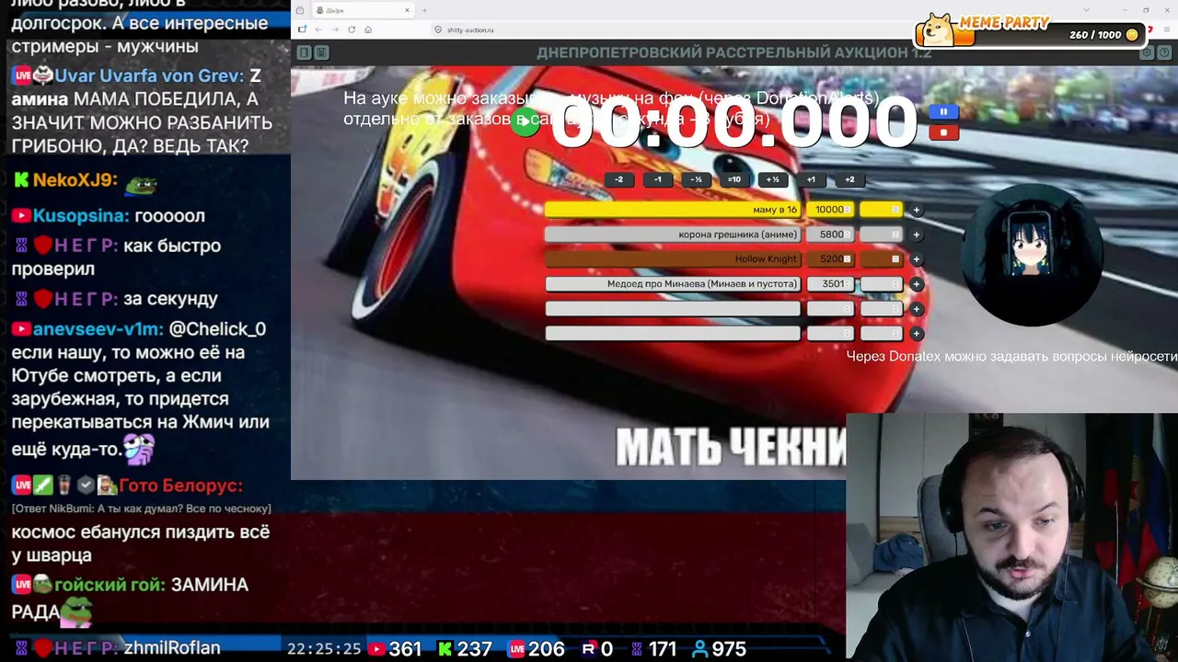The width and height of the screenshot is (1178, 662).
Task: Open auction settings gear icon
Action: (1147, 53)
